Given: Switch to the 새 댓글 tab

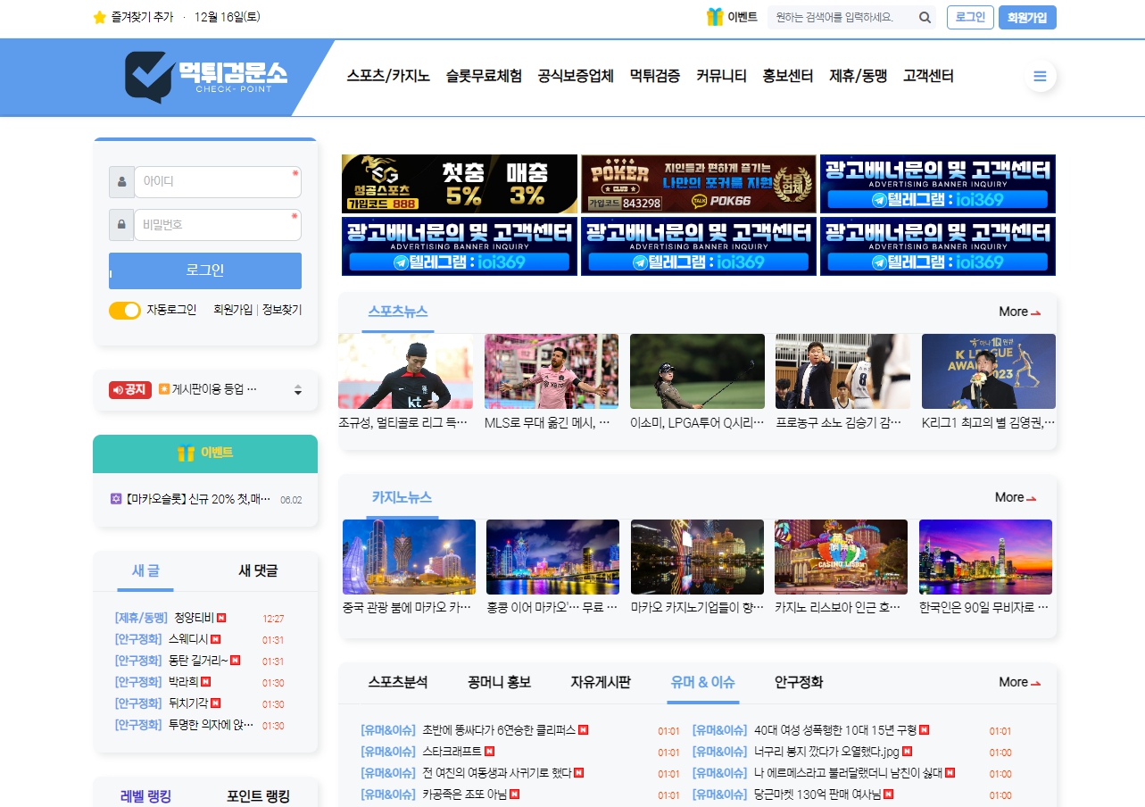Looking at the screenshot, I should click(258, 570).
